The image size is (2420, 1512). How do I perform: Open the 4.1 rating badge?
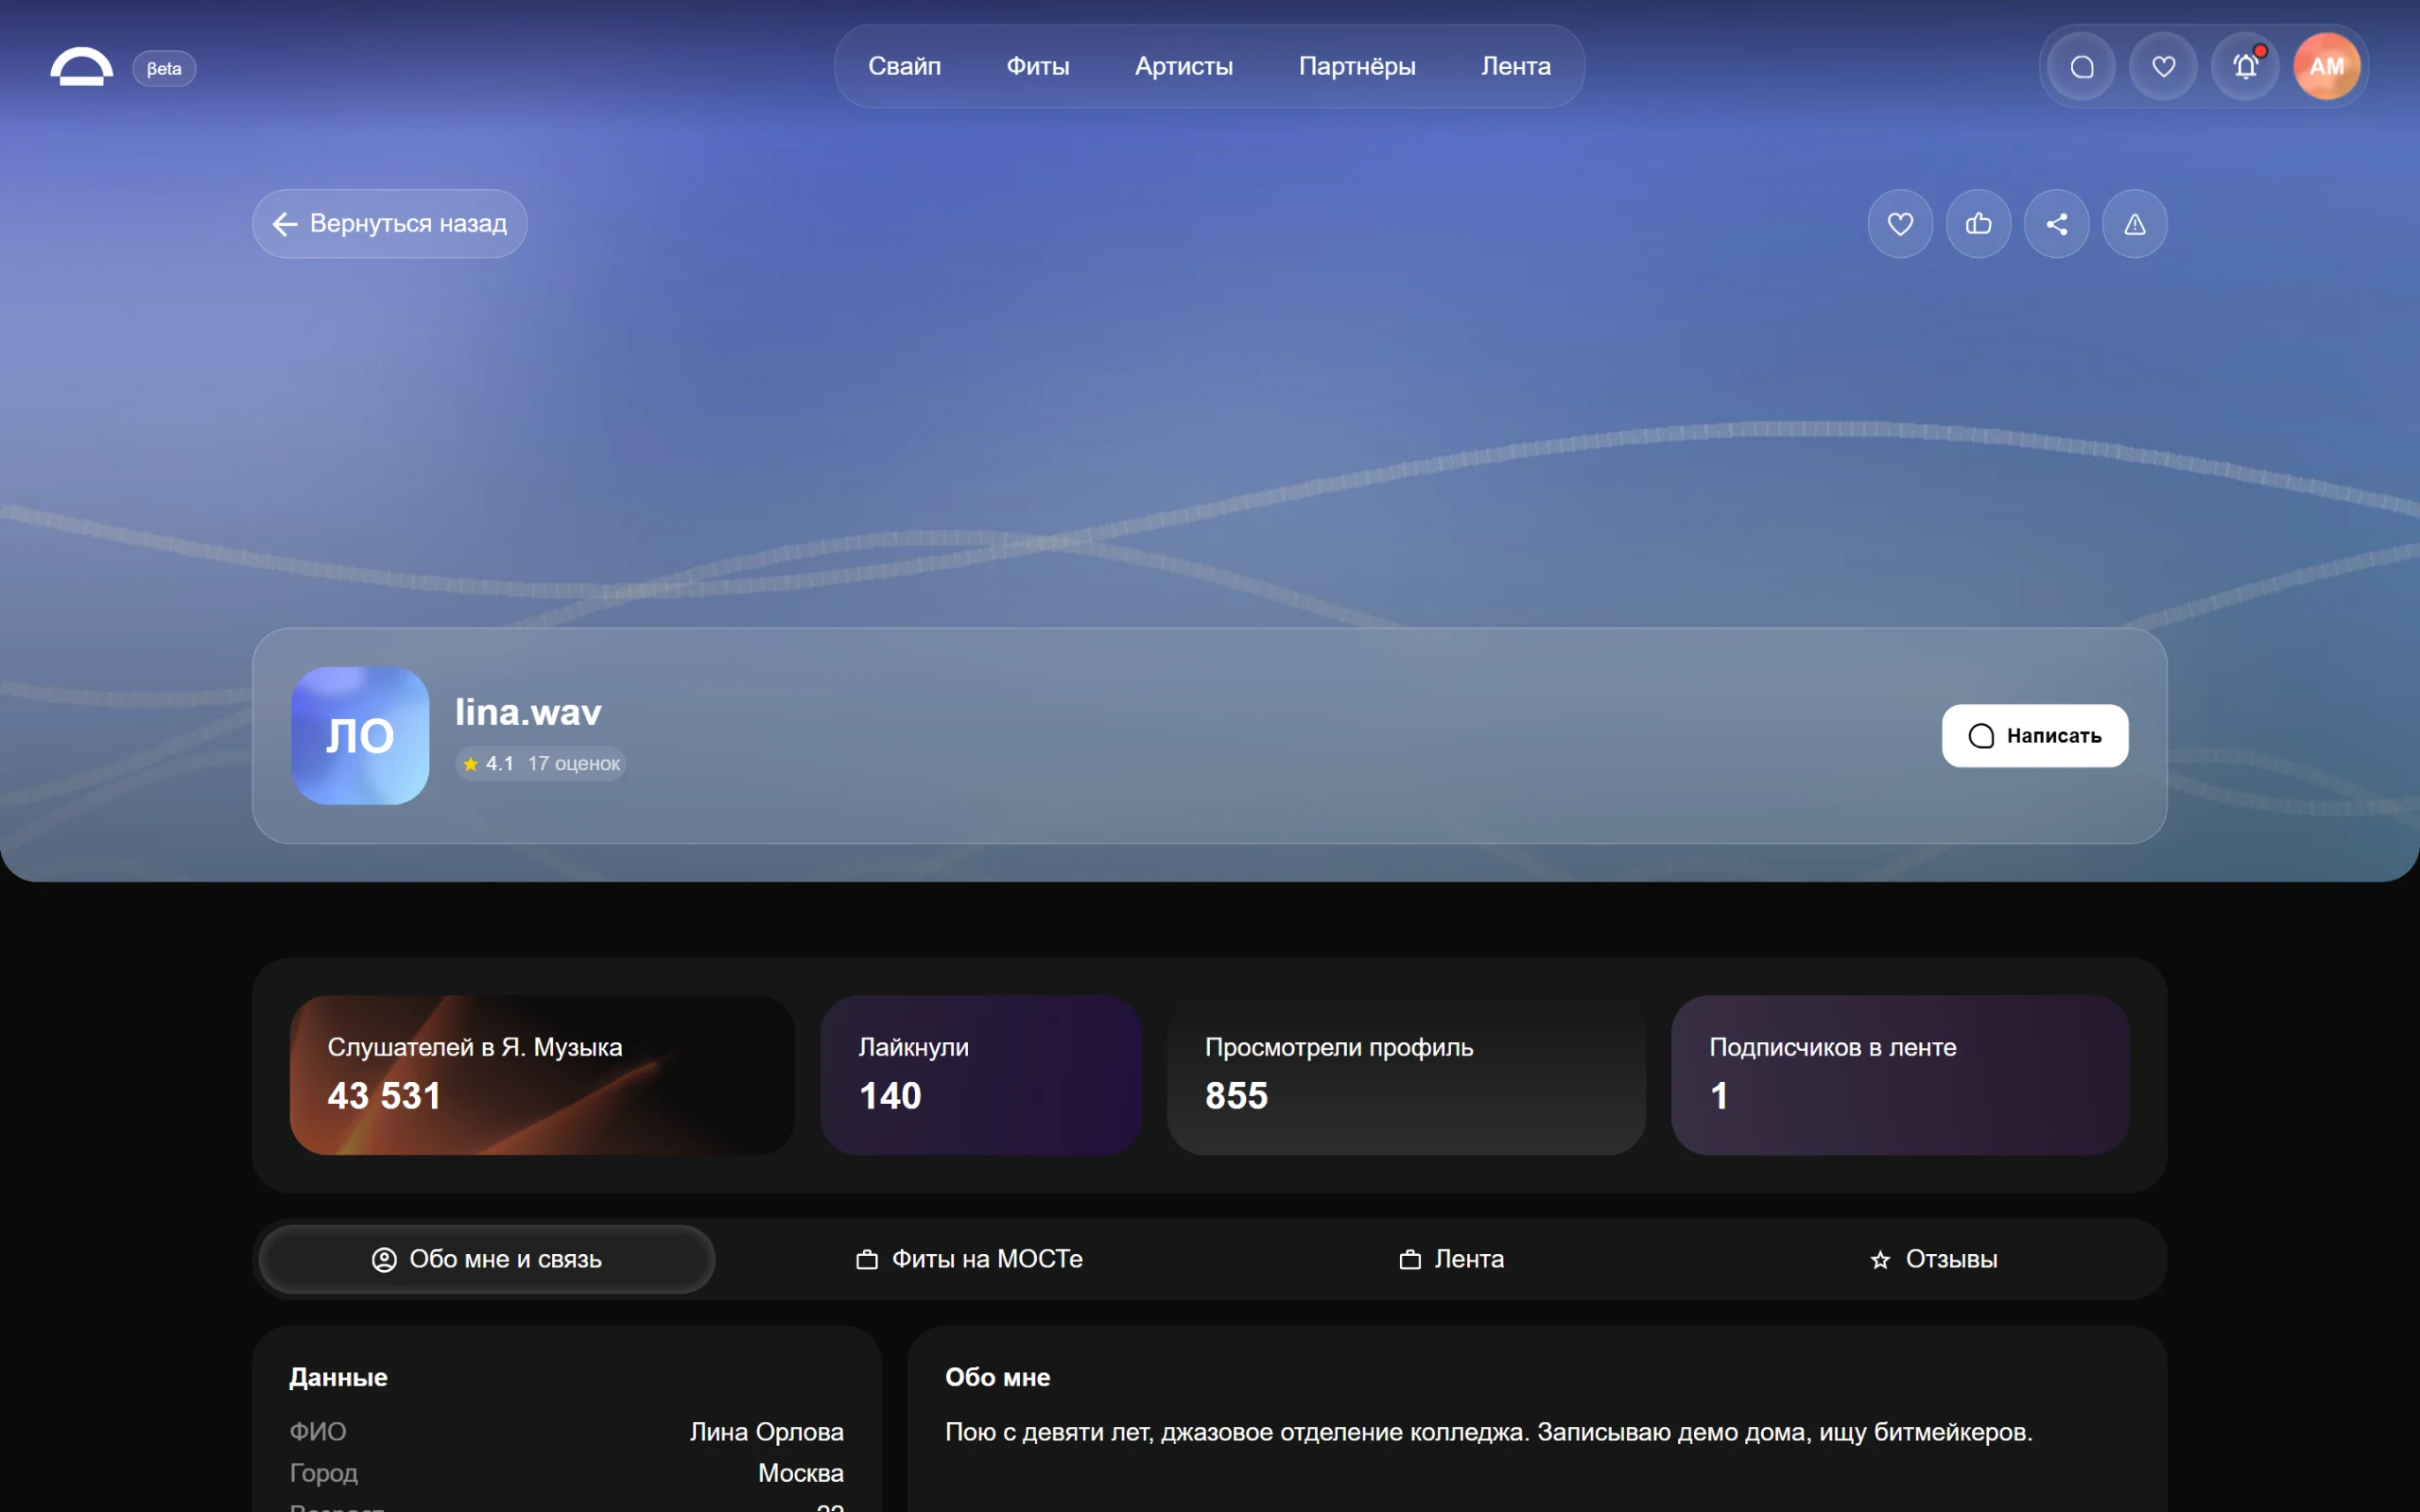(541, 764)
